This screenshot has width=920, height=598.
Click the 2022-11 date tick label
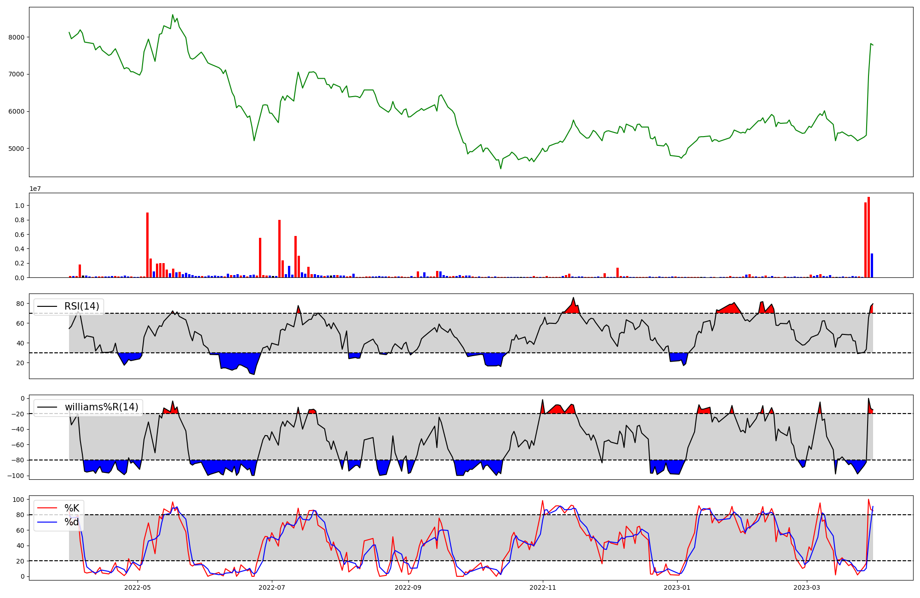(x=543, y=587)
